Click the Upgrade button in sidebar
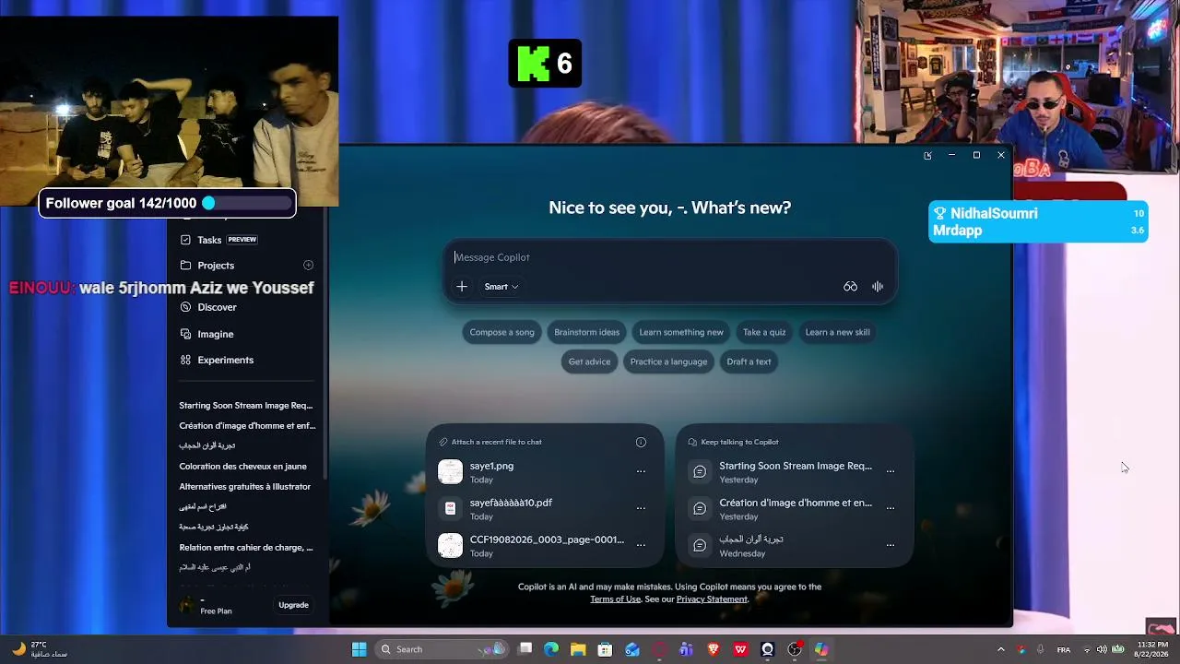Image resolution: width=1180 pixels, height=664 pixels. (x=293, y=605)
